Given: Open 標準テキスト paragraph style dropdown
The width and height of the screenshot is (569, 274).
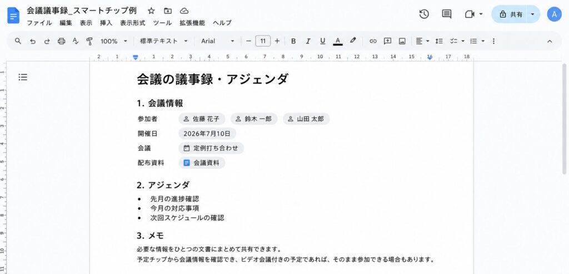Looking at the screenshot, I should [164, 41].
